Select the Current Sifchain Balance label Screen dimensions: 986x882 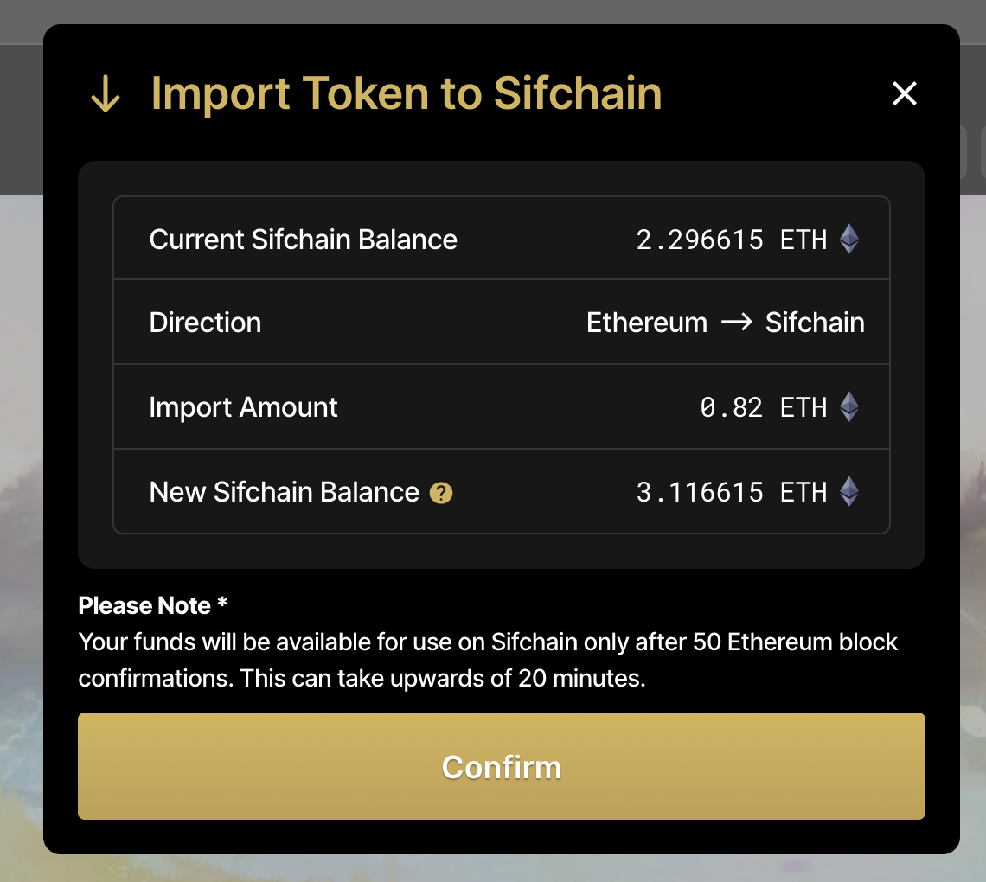pyautogui.click(x=304, y=240)
